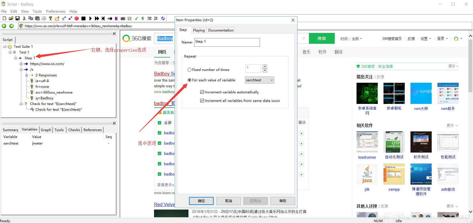The image size is (473, 223).
Task: Paste from clipboard via toolbar icon
Action: (37, 18)
